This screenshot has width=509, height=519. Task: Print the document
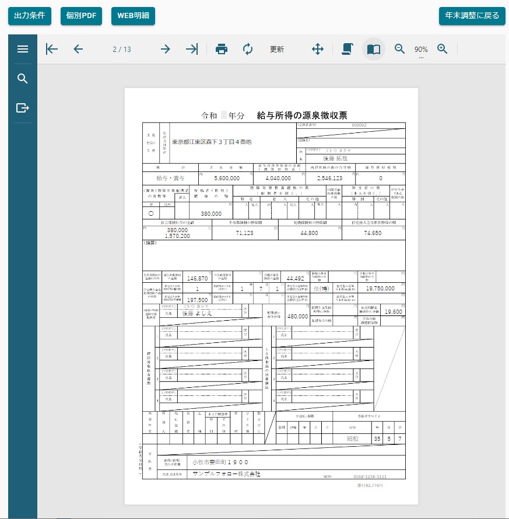pos(222,49)
